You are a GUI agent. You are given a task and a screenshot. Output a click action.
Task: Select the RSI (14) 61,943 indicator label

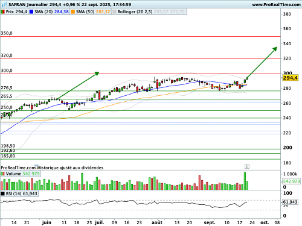pos(19,193)
